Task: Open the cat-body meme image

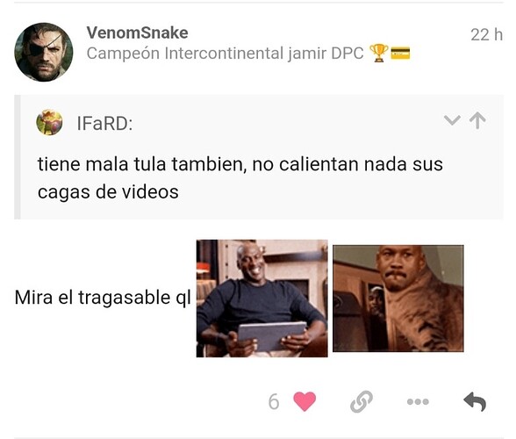Action: [x=398, y=299]
